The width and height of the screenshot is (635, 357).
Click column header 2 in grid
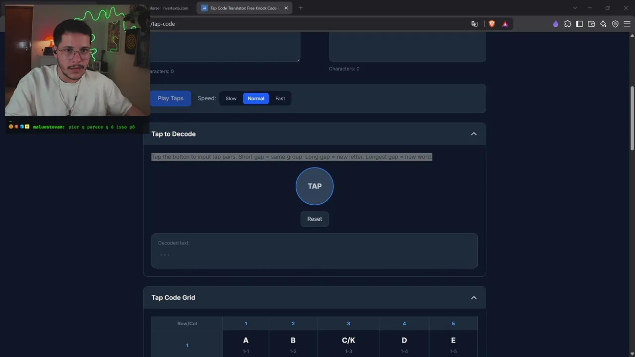tap(293, 323)
